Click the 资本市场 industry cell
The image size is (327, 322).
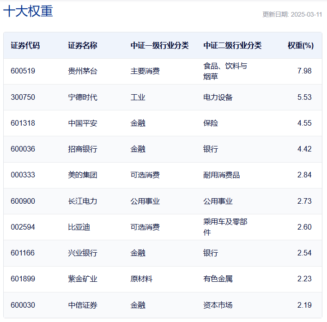pyautogui.click(x=218, y=305)
